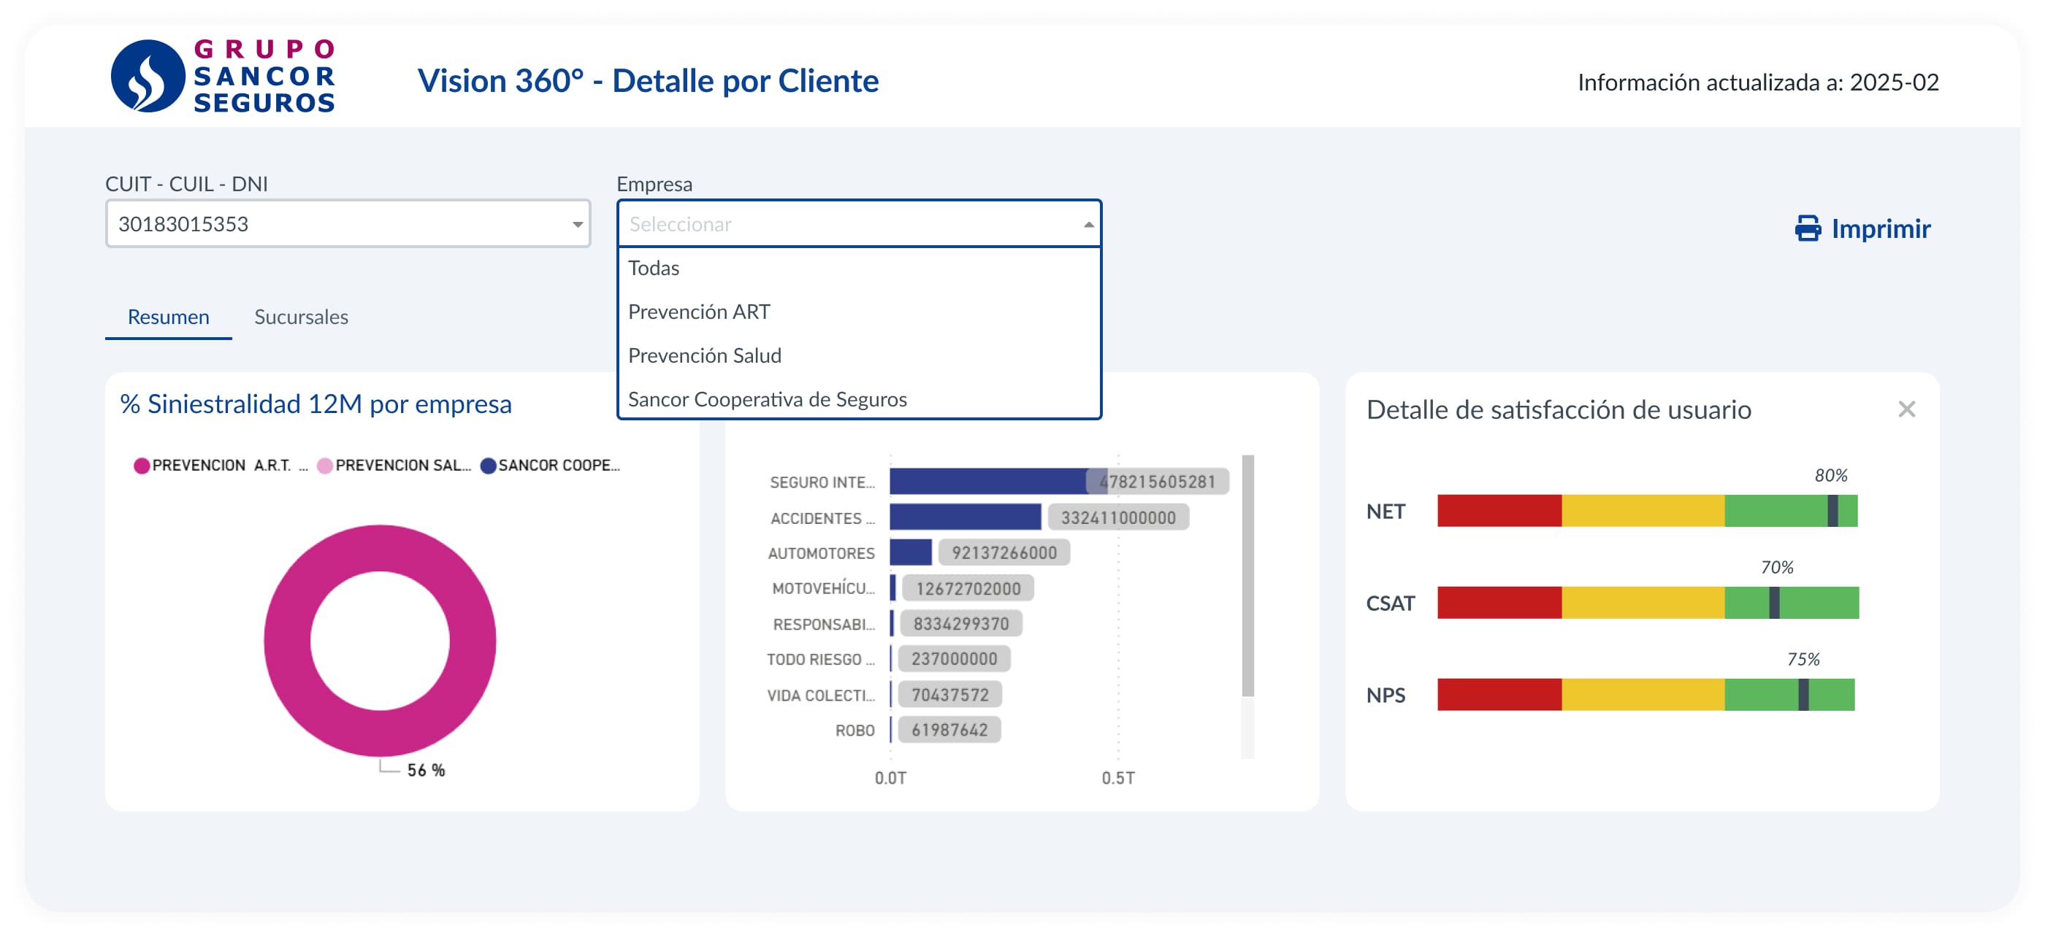Screen dimensions: 2045x937
Task: Click the SEGURO INTE... blue bar
Action: point(987,482)
